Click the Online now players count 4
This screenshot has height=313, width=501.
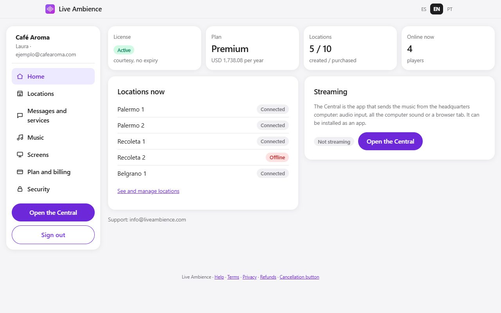[410, 49]
